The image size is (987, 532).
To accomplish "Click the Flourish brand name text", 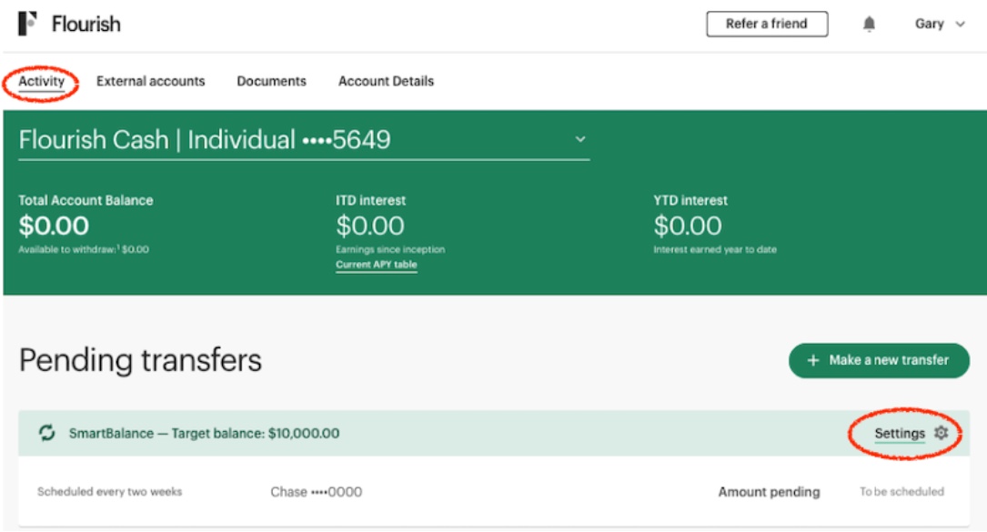I will [x=86, y=24].
